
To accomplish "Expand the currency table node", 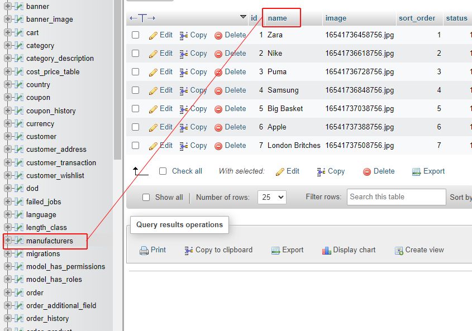I will pos(7,123).
